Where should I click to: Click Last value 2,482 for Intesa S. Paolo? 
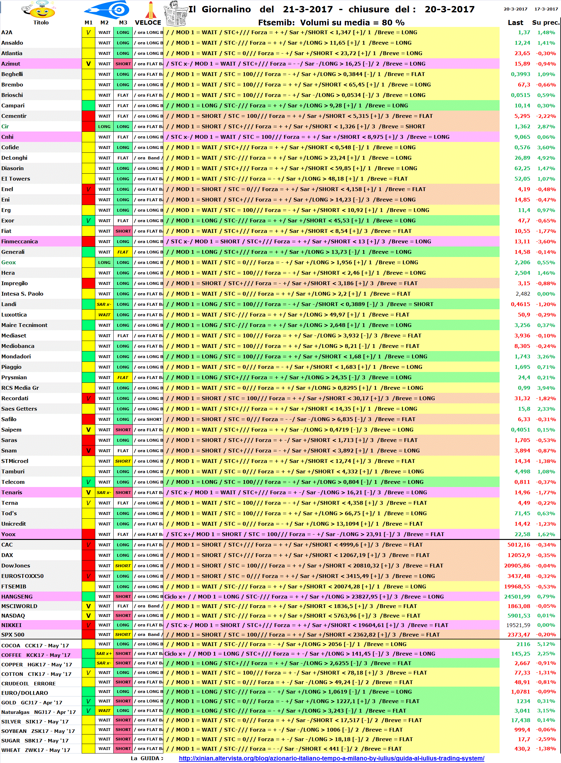point(523,294)
